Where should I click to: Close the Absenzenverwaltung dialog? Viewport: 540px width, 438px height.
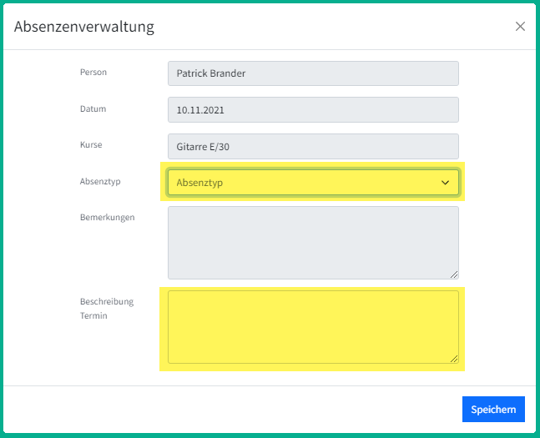point(520,26)
